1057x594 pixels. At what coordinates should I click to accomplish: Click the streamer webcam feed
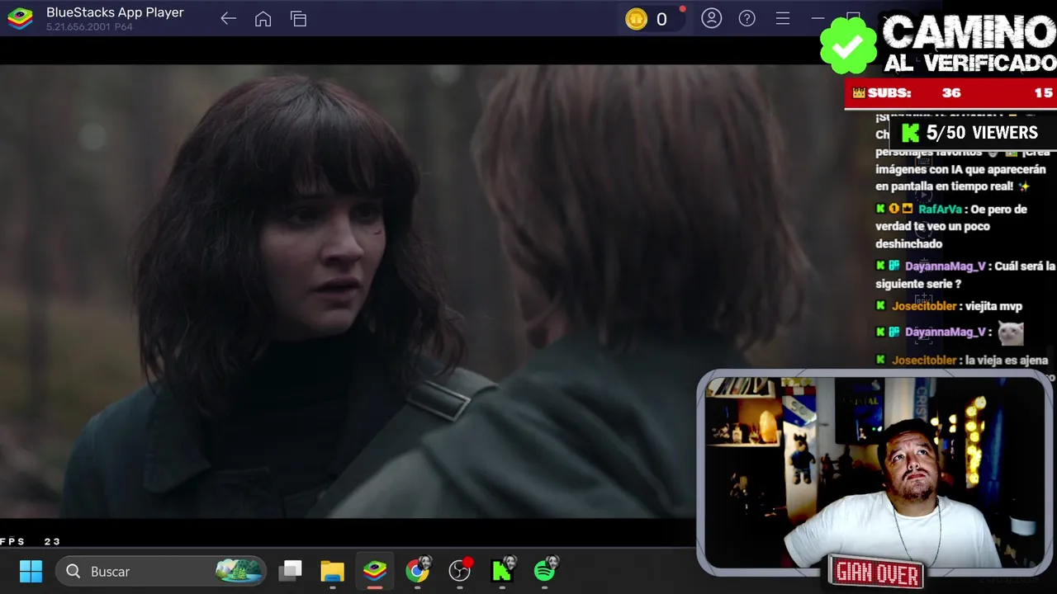pyautogui.click(x=874, y=472)
